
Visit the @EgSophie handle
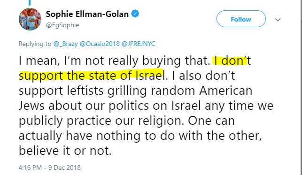point(62,25)
